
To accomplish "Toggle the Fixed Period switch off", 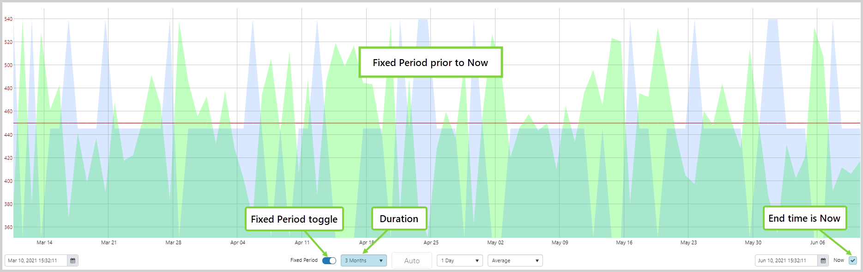I will [x=329, y=260].
